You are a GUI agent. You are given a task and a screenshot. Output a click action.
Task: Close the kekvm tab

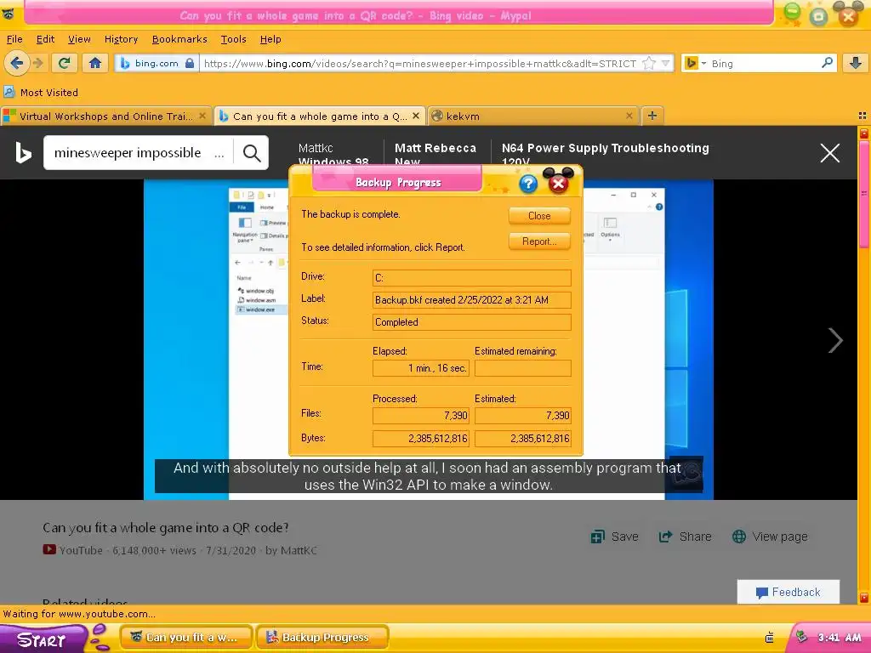[x=629, y=116]
